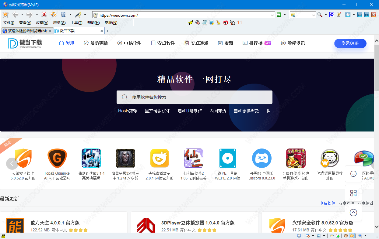Click the status bar padlock icon
Viewport: 379px width, 239px height.
pos(3,236)
